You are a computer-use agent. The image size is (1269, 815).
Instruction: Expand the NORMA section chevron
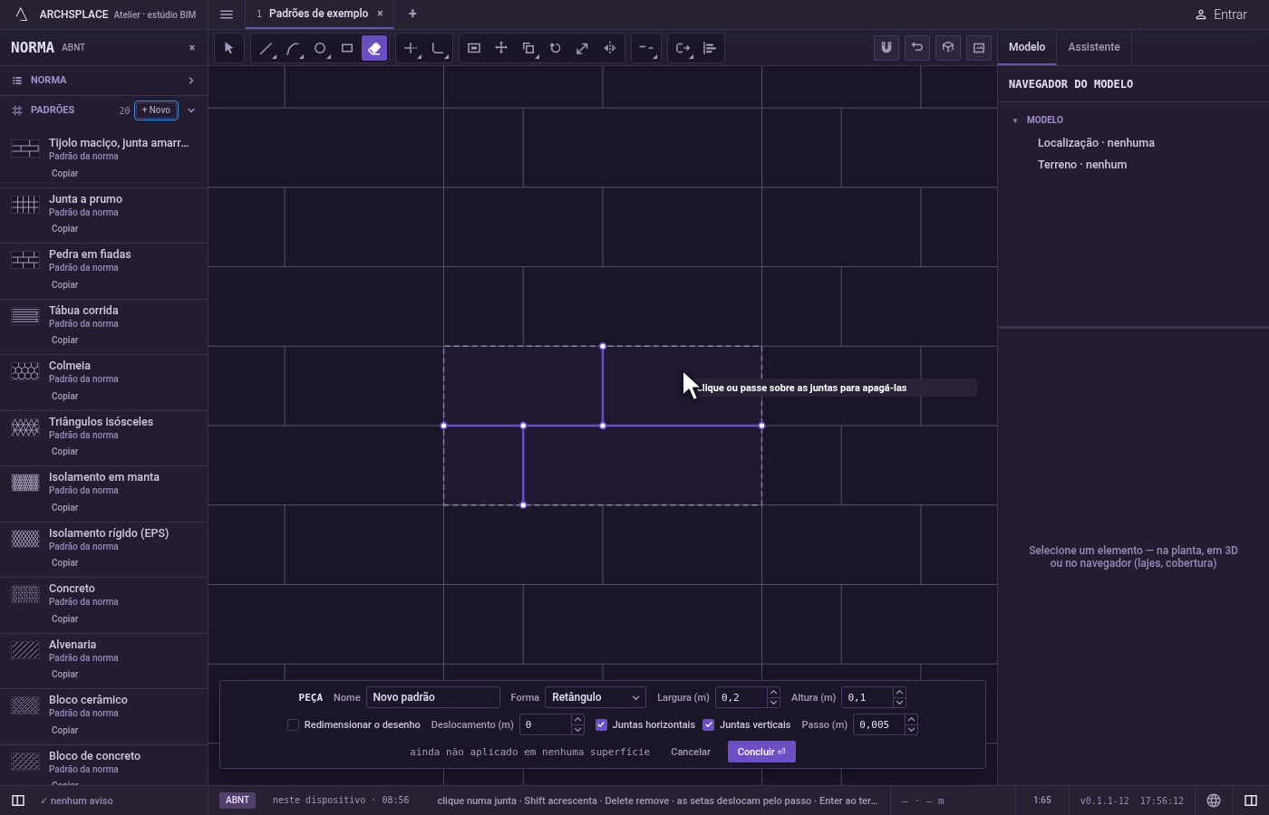click(191, 81)
